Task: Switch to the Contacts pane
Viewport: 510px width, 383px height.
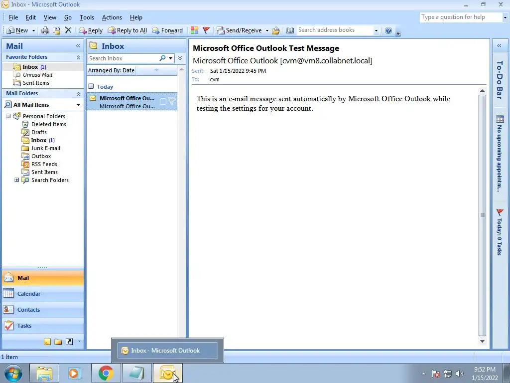Action: [x=43, y=310]
